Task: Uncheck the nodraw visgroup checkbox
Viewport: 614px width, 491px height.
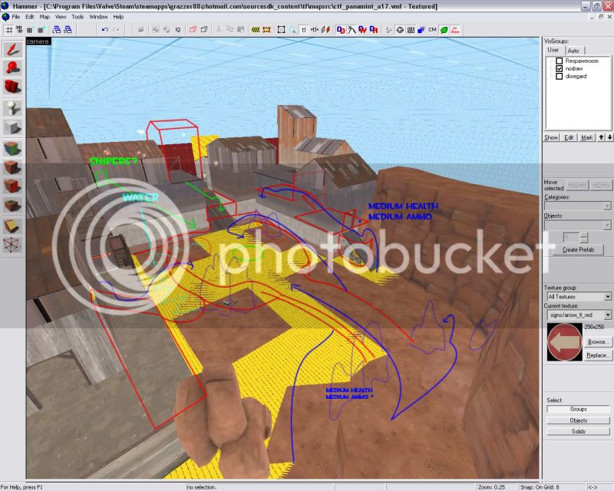Action: coord(560,68)
